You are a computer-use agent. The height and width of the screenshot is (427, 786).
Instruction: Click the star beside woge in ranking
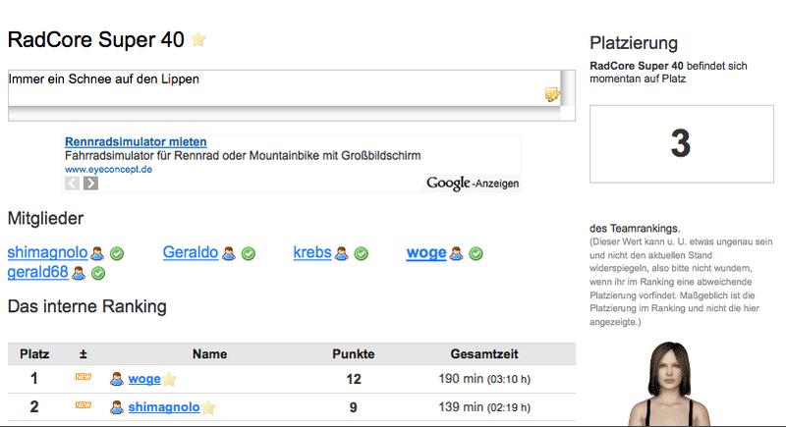click(x=169, y=379)
